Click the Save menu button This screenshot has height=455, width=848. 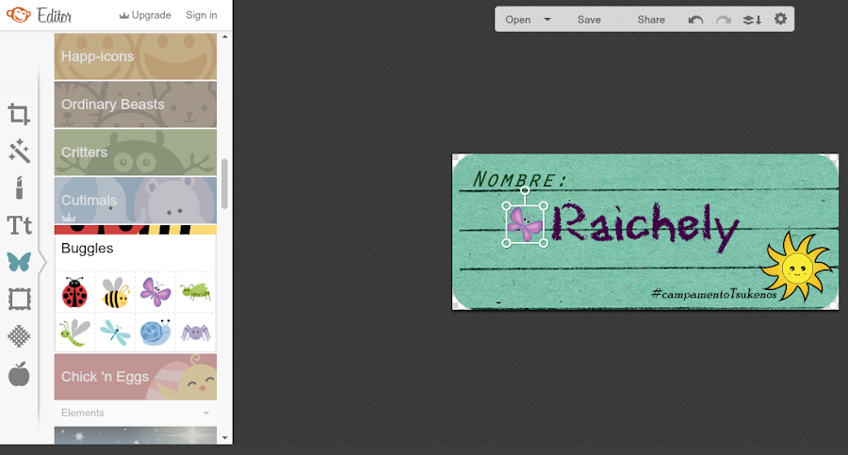(x=589, y=20)
